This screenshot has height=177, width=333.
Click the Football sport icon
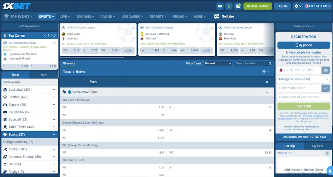tap(5, 97)
